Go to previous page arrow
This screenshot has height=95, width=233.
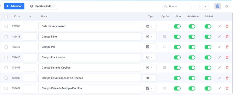point(199,6)
